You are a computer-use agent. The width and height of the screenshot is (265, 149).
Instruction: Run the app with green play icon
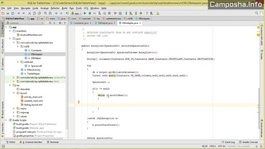pos(85,13)
